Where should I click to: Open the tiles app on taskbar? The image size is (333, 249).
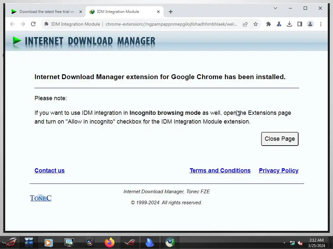[29, 243]
